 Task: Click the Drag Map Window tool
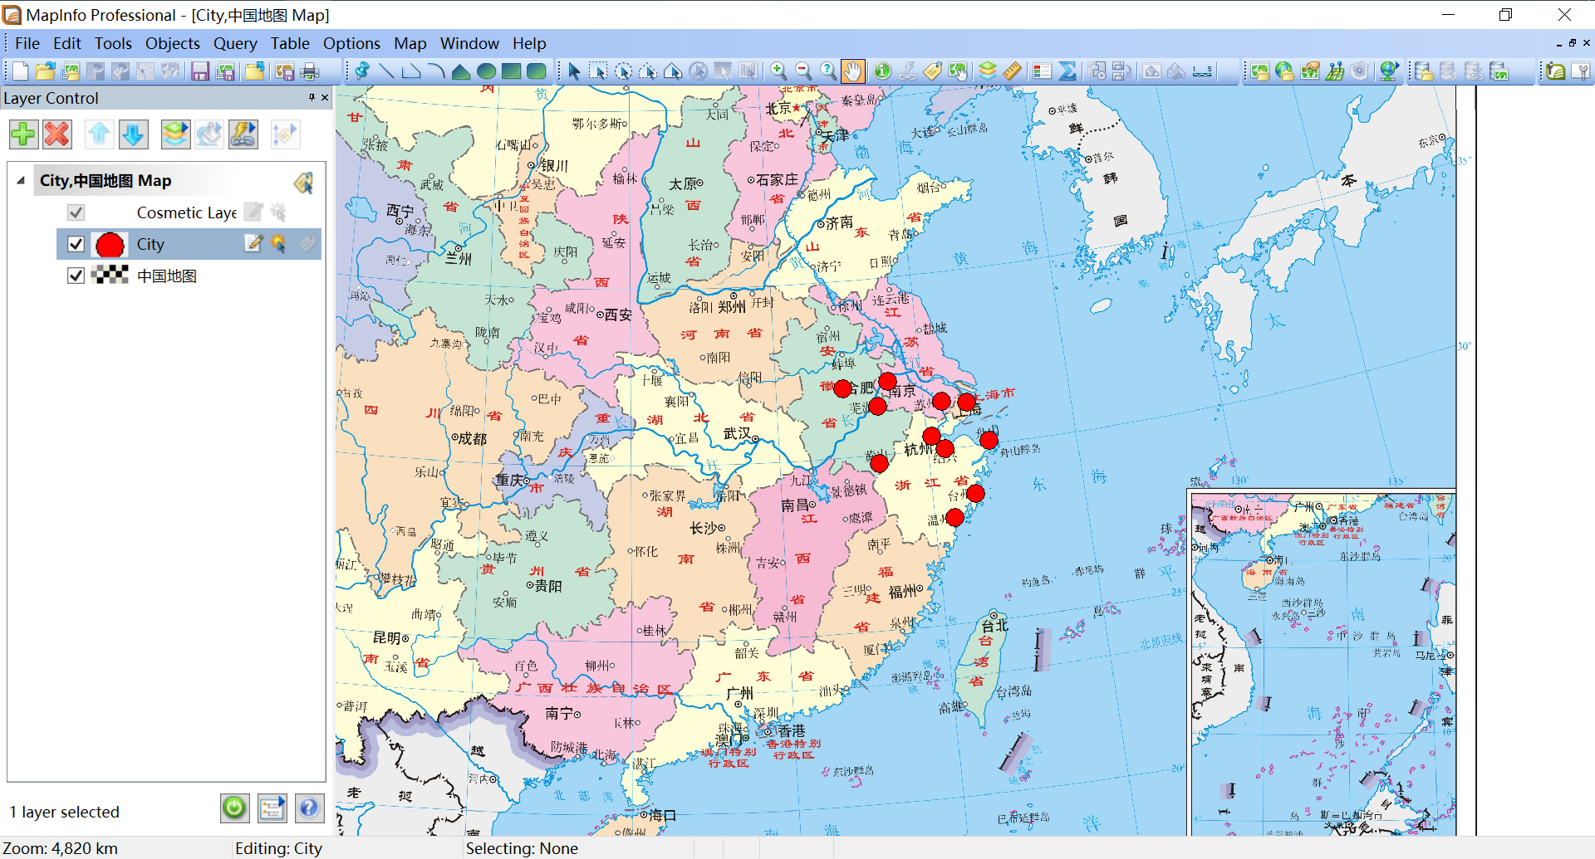[x=958, y=71]
